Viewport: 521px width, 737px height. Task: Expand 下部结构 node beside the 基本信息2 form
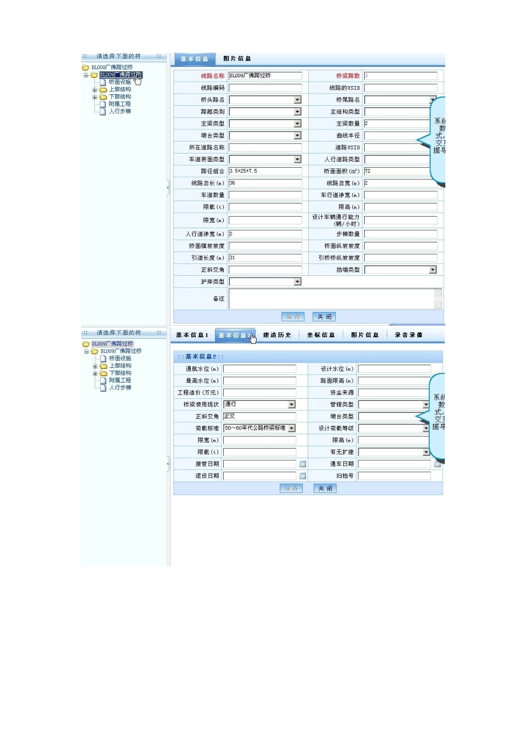pos(95,373)
